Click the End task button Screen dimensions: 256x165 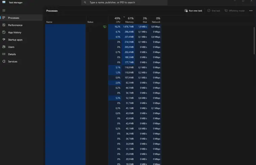click(x=214, y=11)
